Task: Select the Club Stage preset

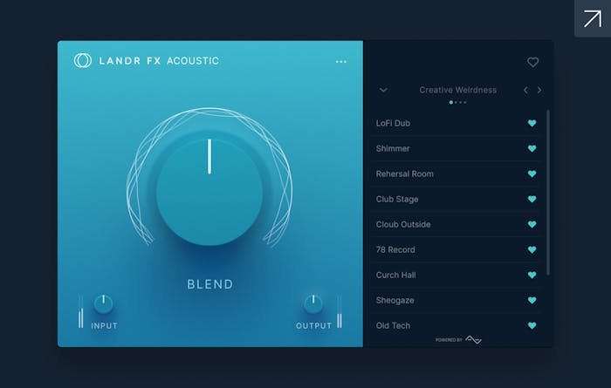Action: pyautogui.click(x=397, y=200)
